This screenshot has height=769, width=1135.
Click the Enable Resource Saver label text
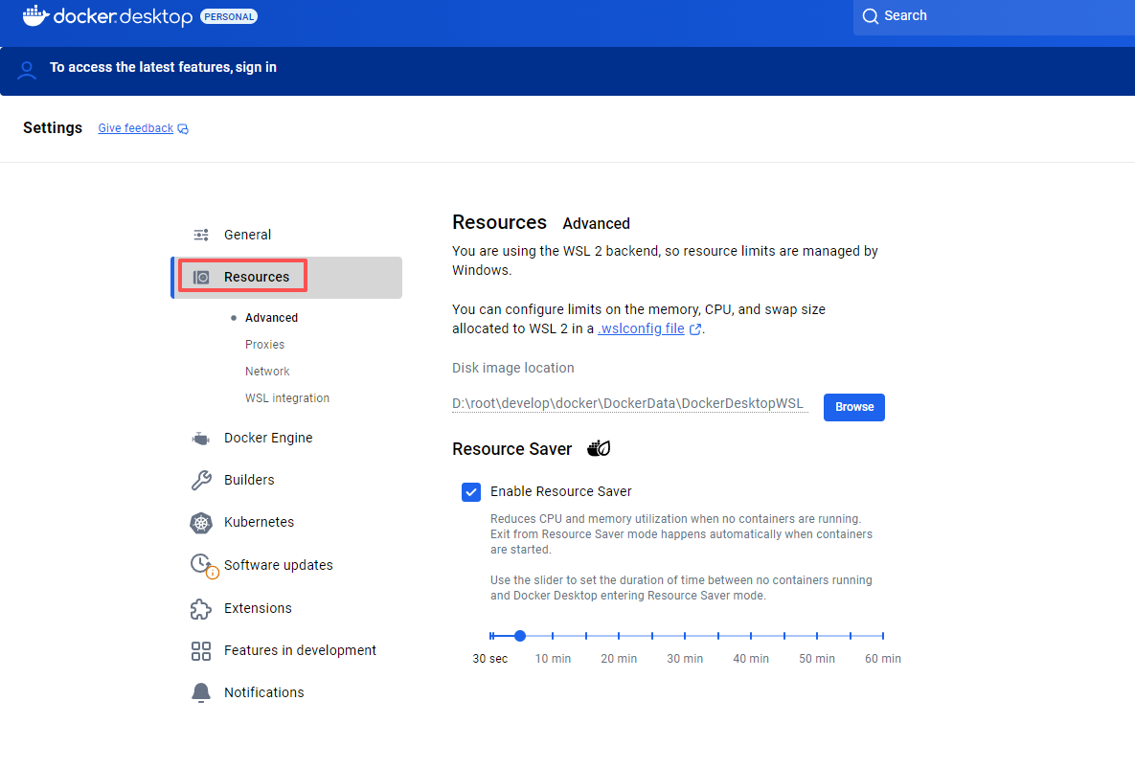point(561,492)
